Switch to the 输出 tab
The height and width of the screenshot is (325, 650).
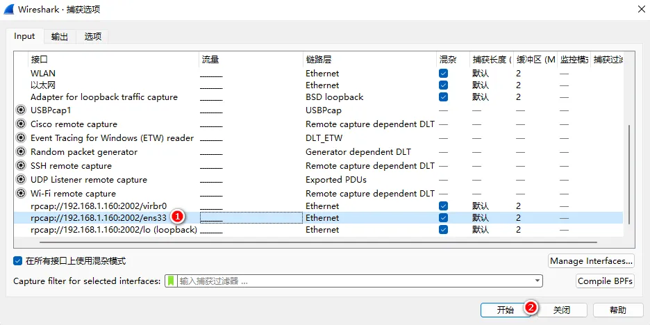click(60, 37)
